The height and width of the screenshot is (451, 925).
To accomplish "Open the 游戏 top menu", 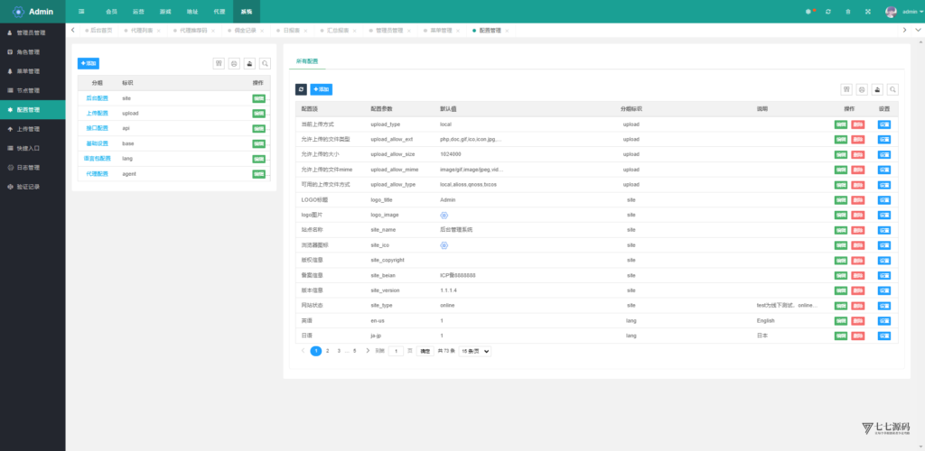I will 165,11.
